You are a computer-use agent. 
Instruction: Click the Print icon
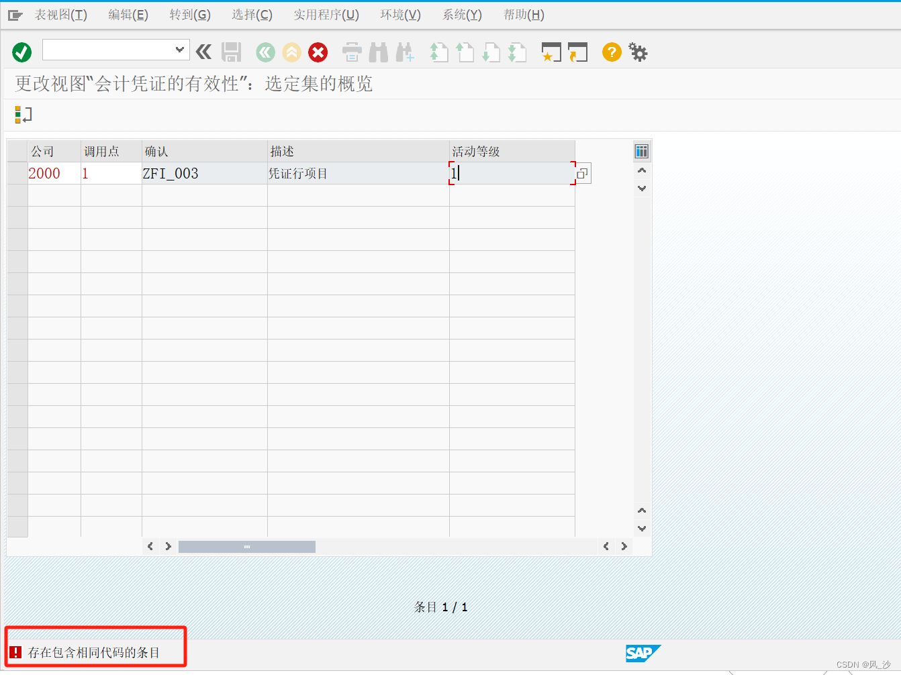click(x=352, y=52)
